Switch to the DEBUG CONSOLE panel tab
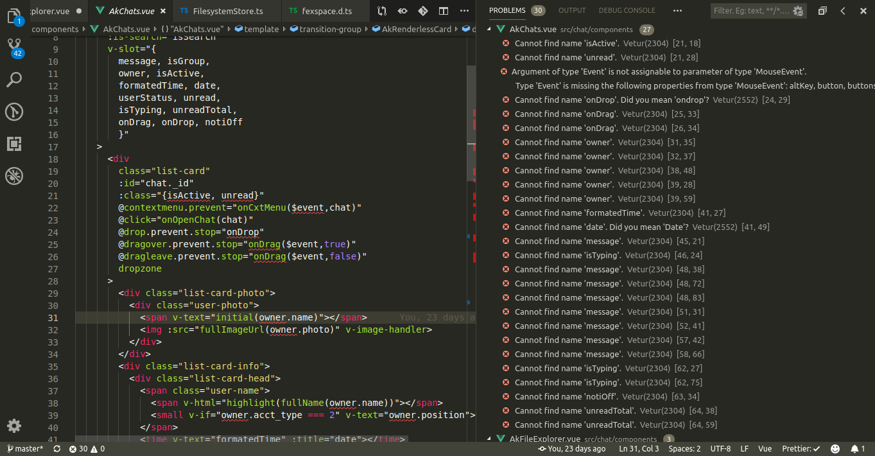Image resolution: width=875 pixels, height=456 pixels. point(627,10)
